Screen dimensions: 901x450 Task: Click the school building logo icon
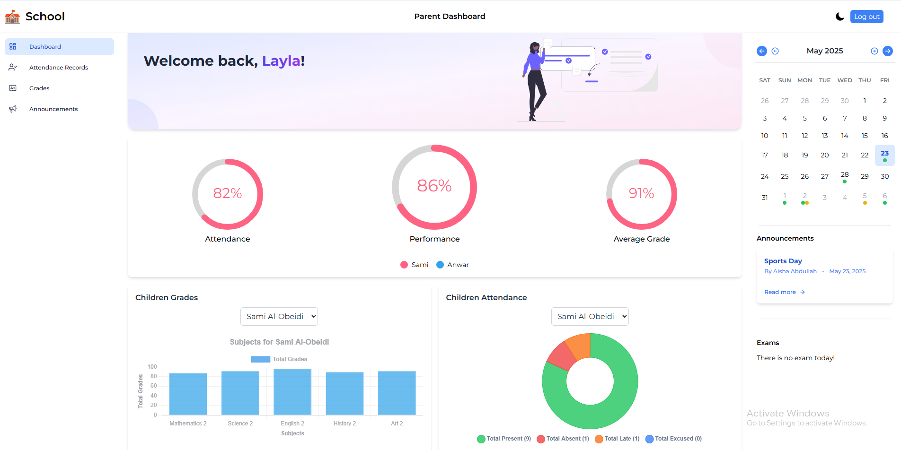[12, 17]
